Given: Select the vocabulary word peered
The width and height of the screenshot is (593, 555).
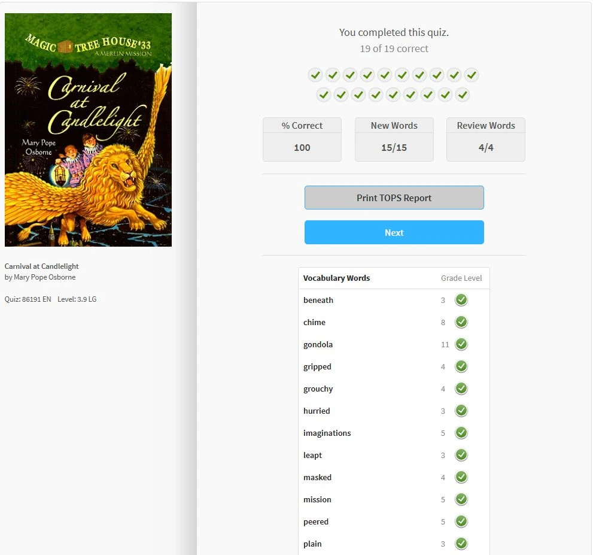Looking at the screenshot, I should 315,521.
